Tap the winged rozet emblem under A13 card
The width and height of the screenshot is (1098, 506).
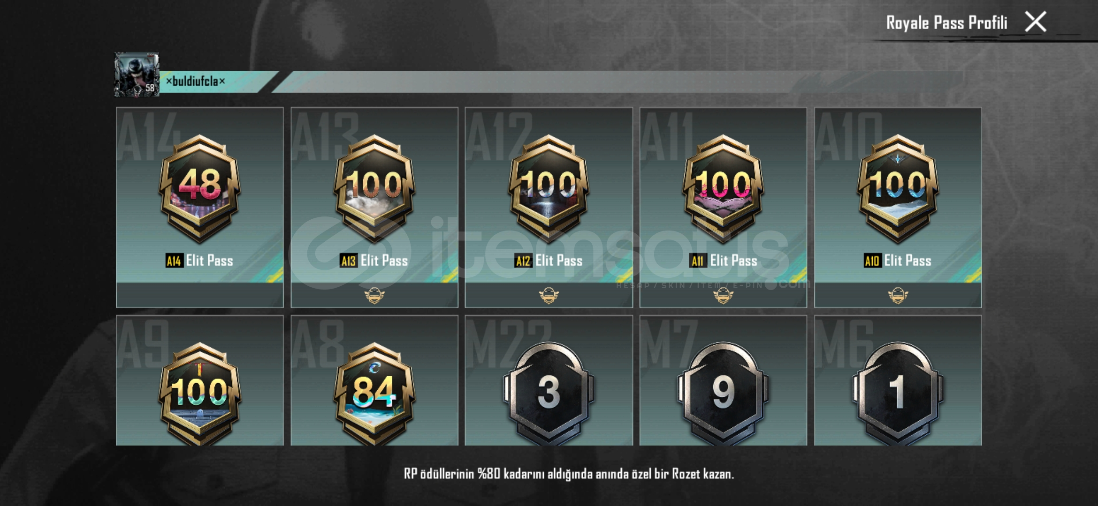(x=374, y=296)
